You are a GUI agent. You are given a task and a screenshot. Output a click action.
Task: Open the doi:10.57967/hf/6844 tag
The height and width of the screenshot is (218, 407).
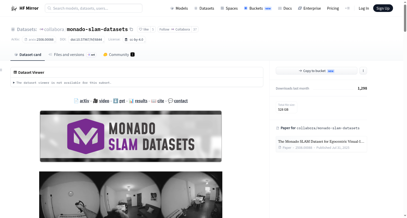(x=86, y=39)
